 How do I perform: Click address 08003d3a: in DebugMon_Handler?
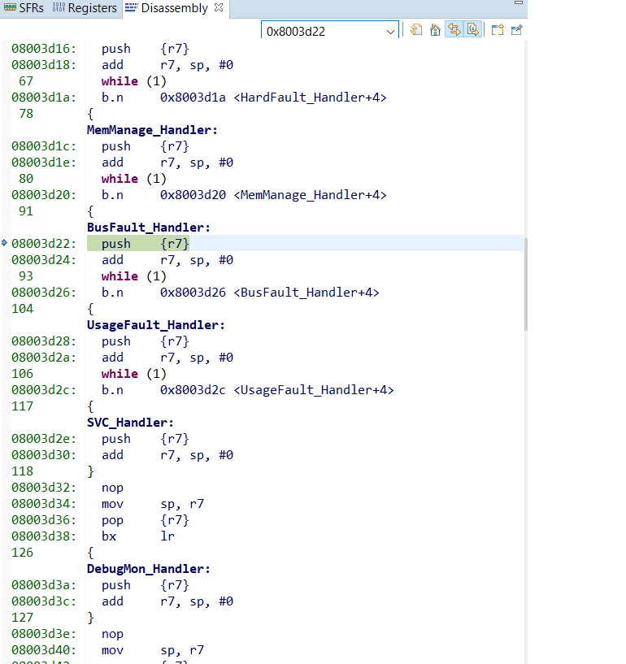(44, 585)
